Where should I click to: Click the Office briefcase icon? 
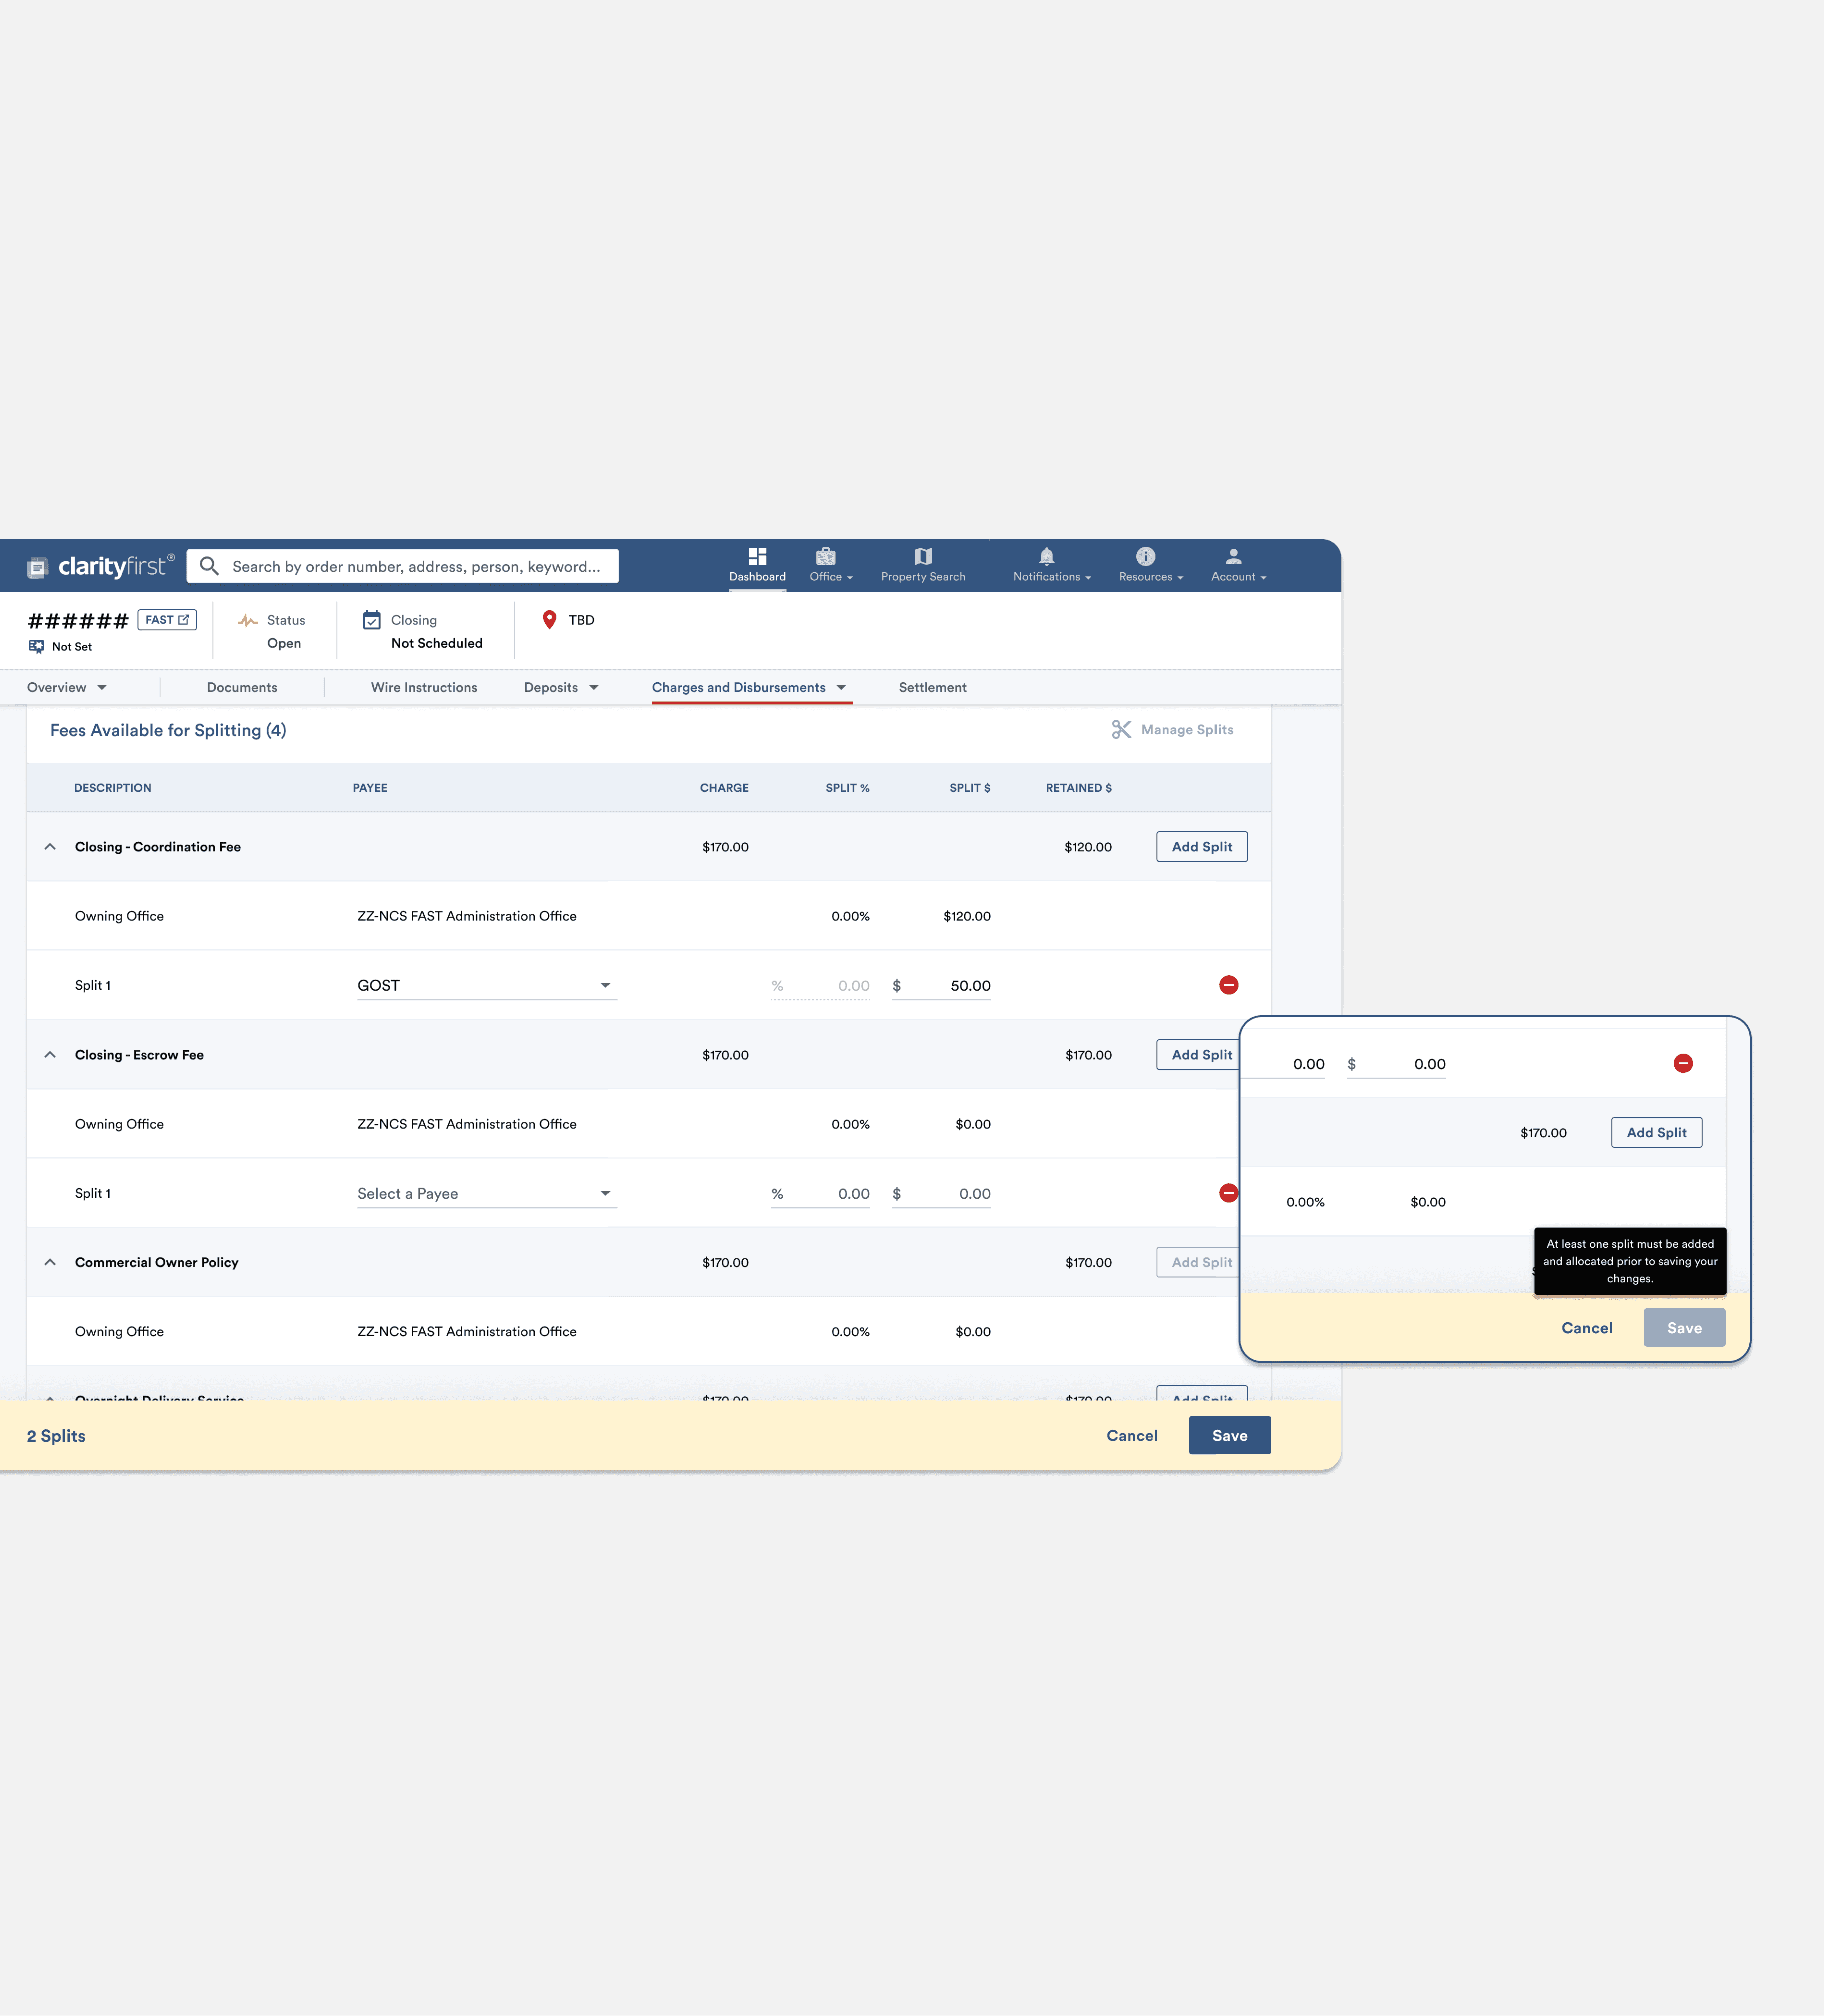click(x=825, y=556)
